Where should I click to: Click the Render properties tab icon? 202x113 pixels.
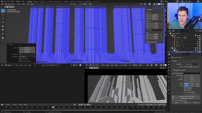pos(169,62)
